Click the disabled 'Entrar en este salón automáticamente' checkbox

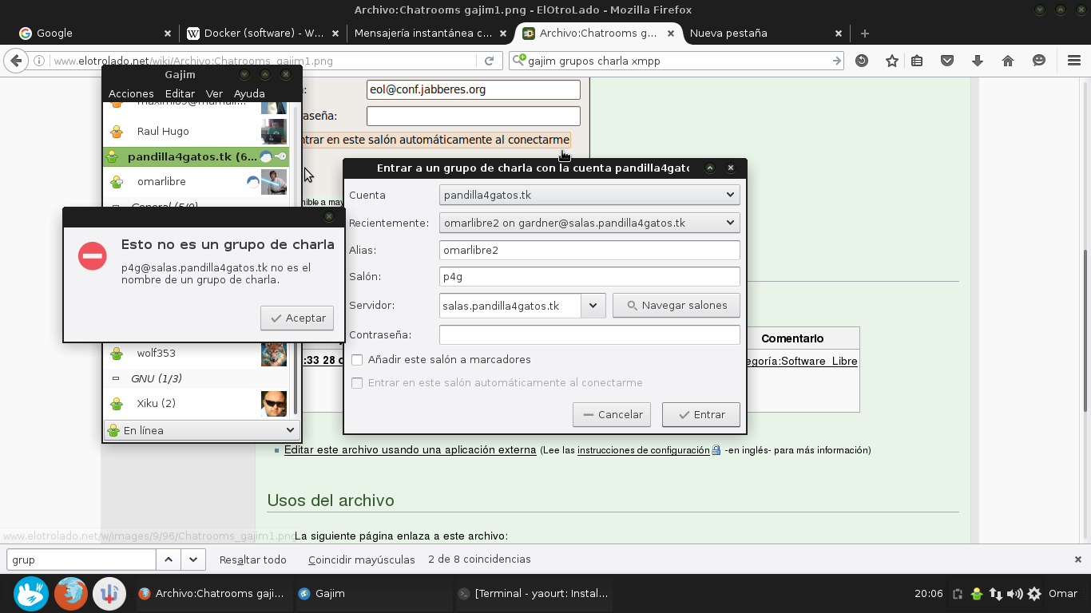coord(357,383)
